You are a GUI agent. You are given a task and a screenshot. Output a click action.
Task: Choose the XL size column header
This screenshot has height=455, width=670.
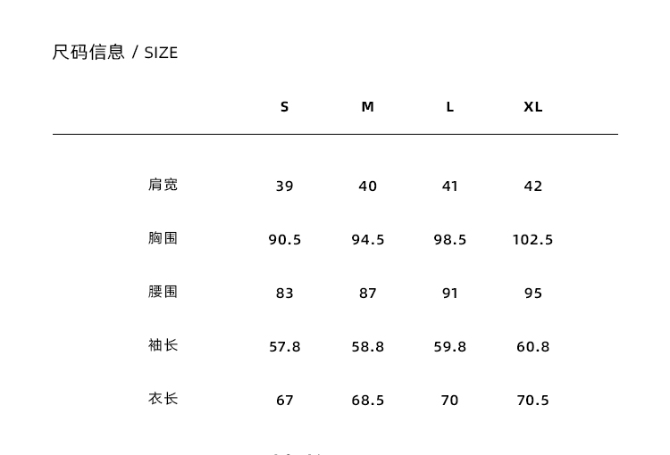click(532, 106)
